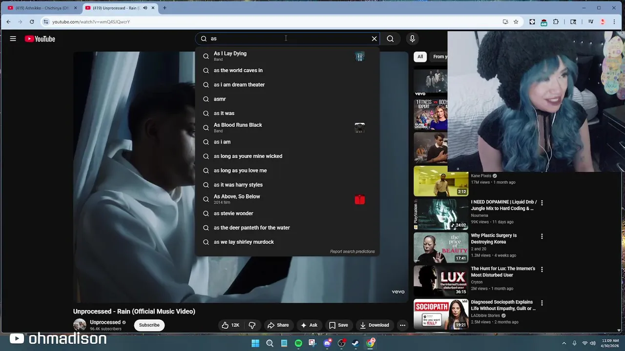Choose 'as the world caves in' suggestion

(x=287, y=70)
